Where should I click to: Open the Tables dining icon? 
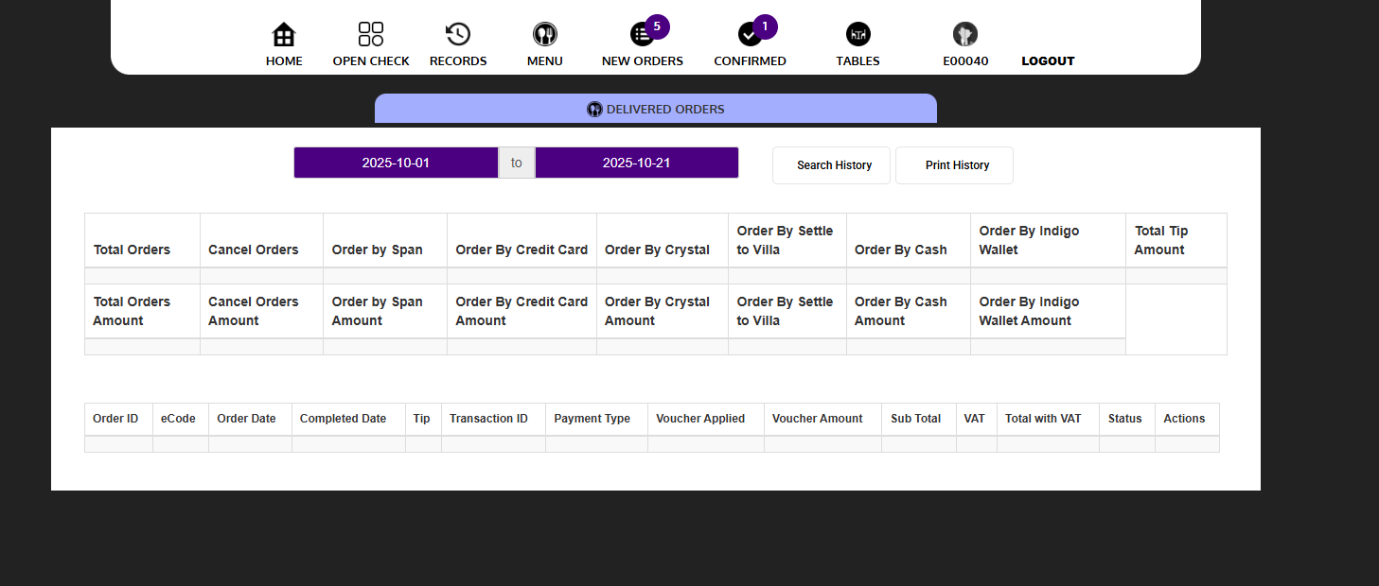tap(857, 35)
